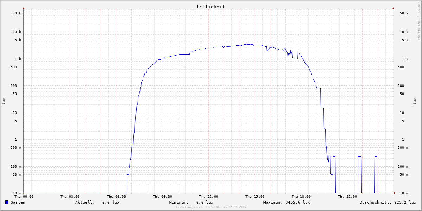Click the Thu 00:00 time axis label

[x=24, y=197]
